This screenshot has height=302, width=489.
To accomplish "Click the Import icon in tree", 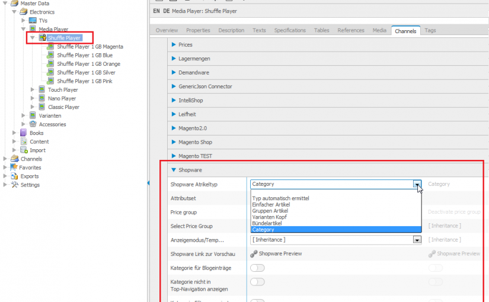I will [x=24, y=150].
